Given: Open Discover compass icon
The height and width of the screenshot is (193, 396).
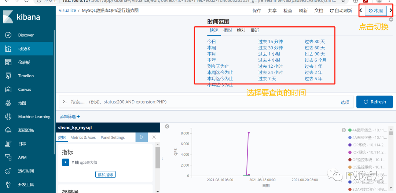Looking at the screenshot, I should (8, 35).
